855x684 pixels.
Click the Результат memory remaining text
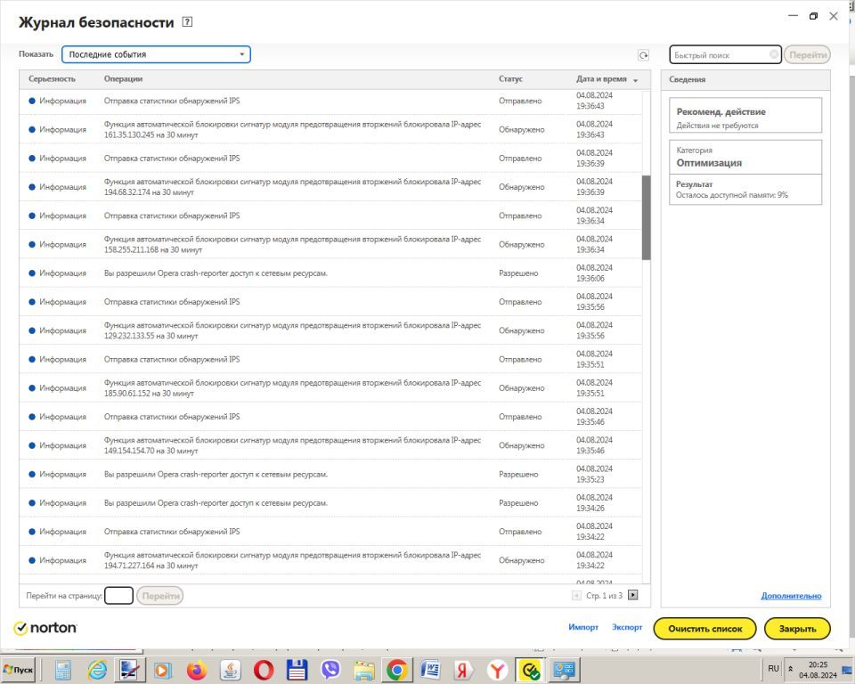point(732,195)
